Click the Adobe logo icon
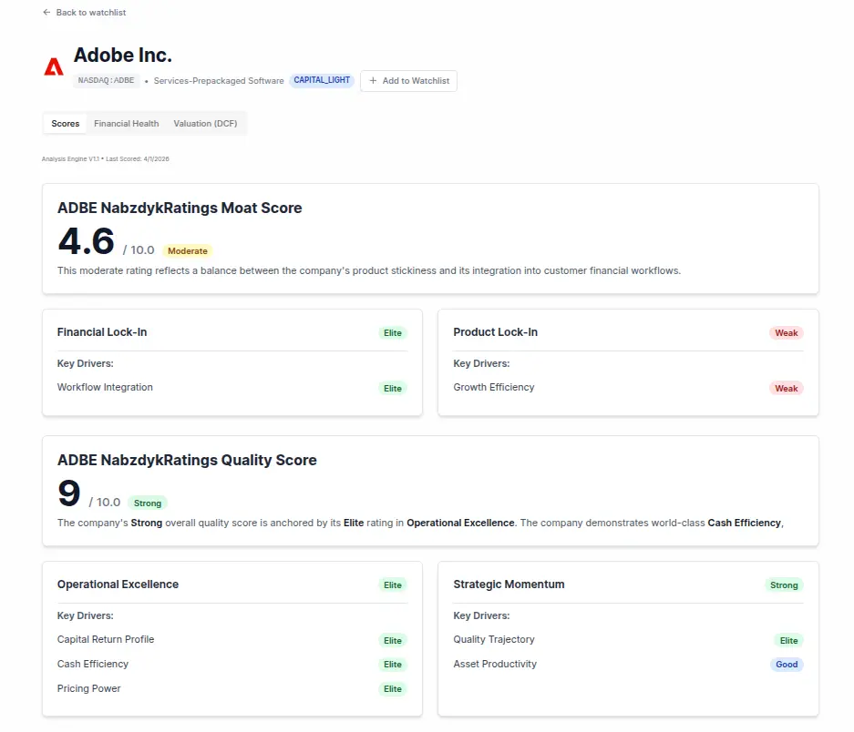854x732 pixels. point(54,67)
